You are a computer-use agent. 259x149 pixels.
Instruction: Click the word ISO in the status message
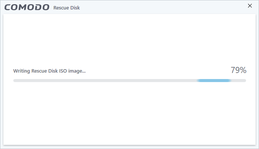[x=63, y=71]
